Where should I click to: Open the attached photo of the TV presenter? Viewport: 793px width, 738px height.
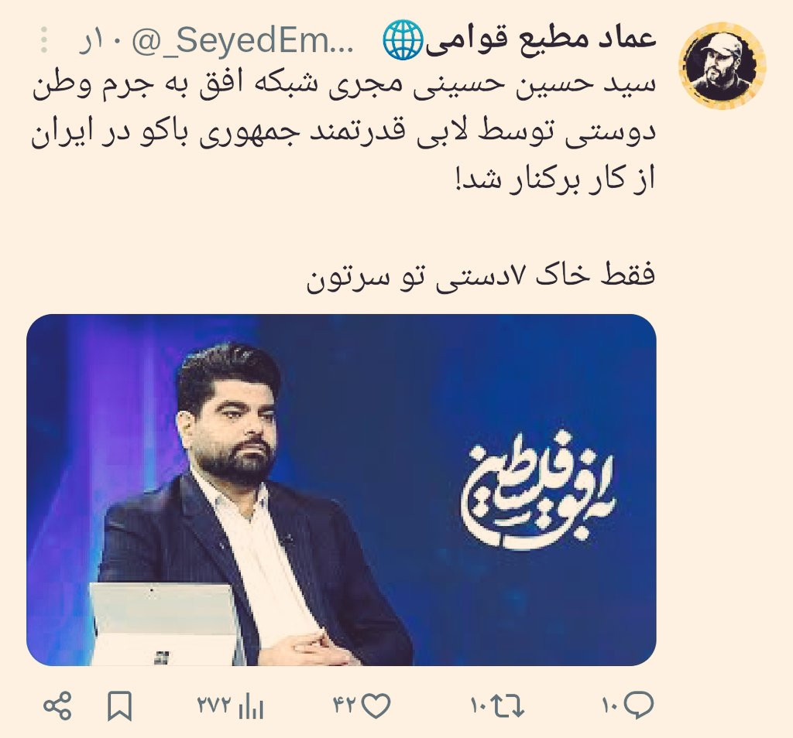click(x=342, y=490)
